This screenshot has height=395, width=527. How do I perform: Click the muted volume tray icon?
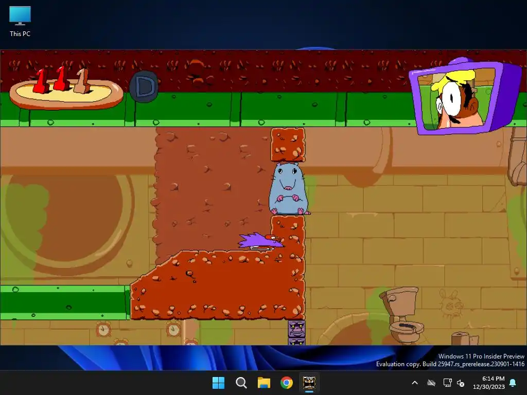coord(461,383)
